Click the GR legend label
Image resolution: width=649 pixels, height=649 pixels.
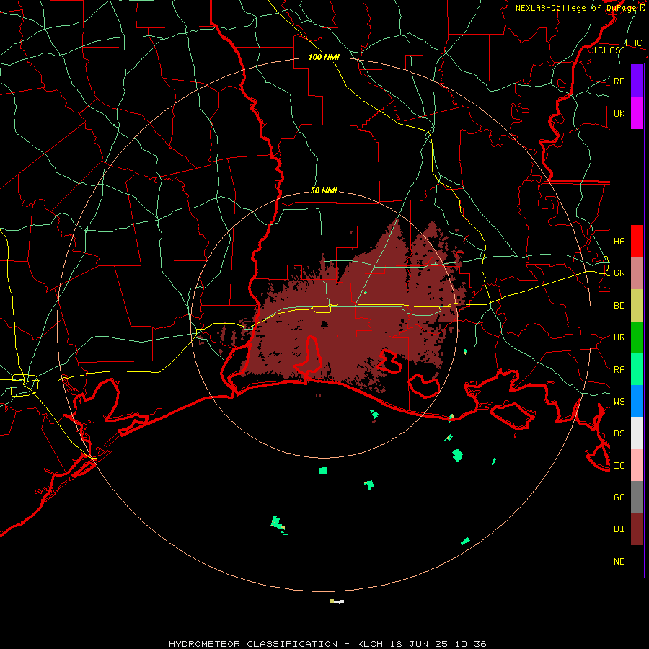619,273
